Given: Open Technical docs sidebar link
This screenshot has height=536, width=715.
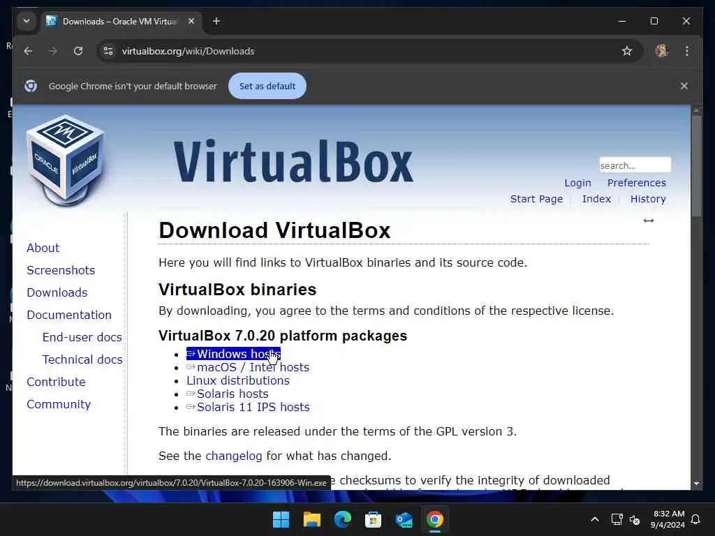Looking at the screenshot, I should [82, 359].
